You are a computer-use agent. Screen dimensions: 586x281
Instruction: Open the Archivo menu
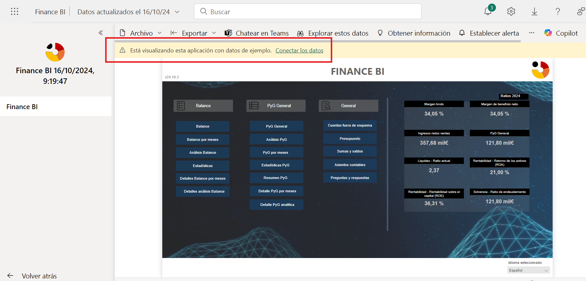(x=141, y=33)
